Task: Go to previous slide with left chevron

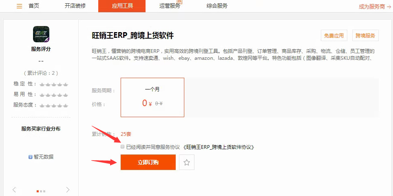Action: click(x=14, y=189)
